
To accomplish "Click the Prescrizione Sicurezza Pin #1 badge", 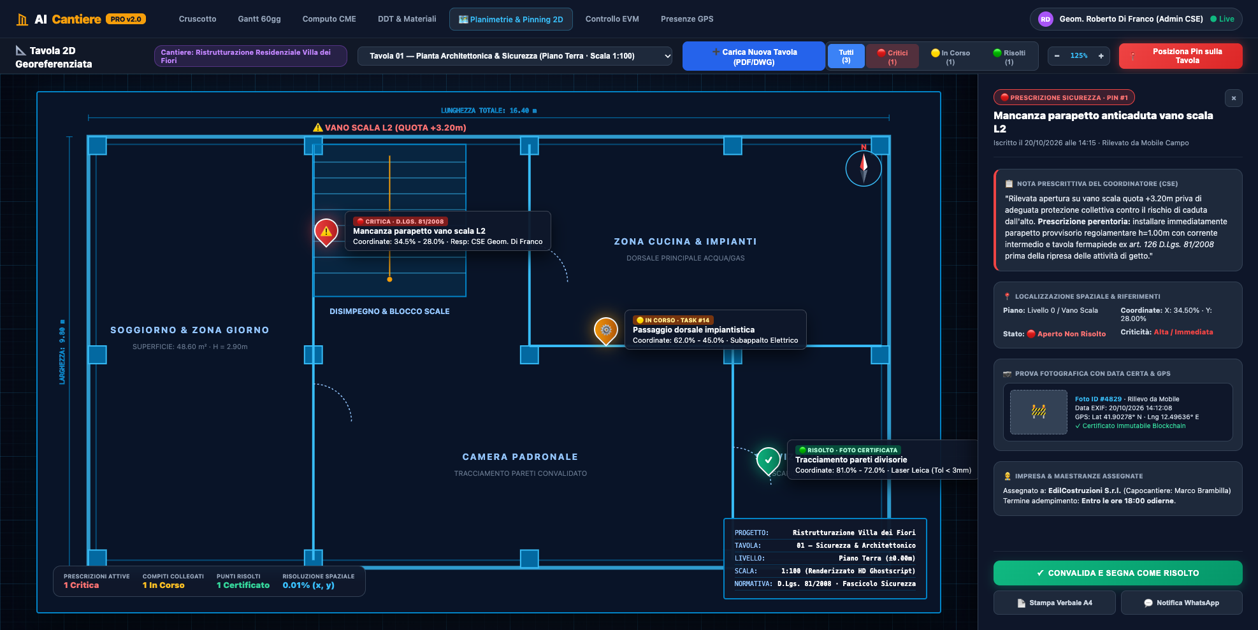I will tap(1064, 97).
